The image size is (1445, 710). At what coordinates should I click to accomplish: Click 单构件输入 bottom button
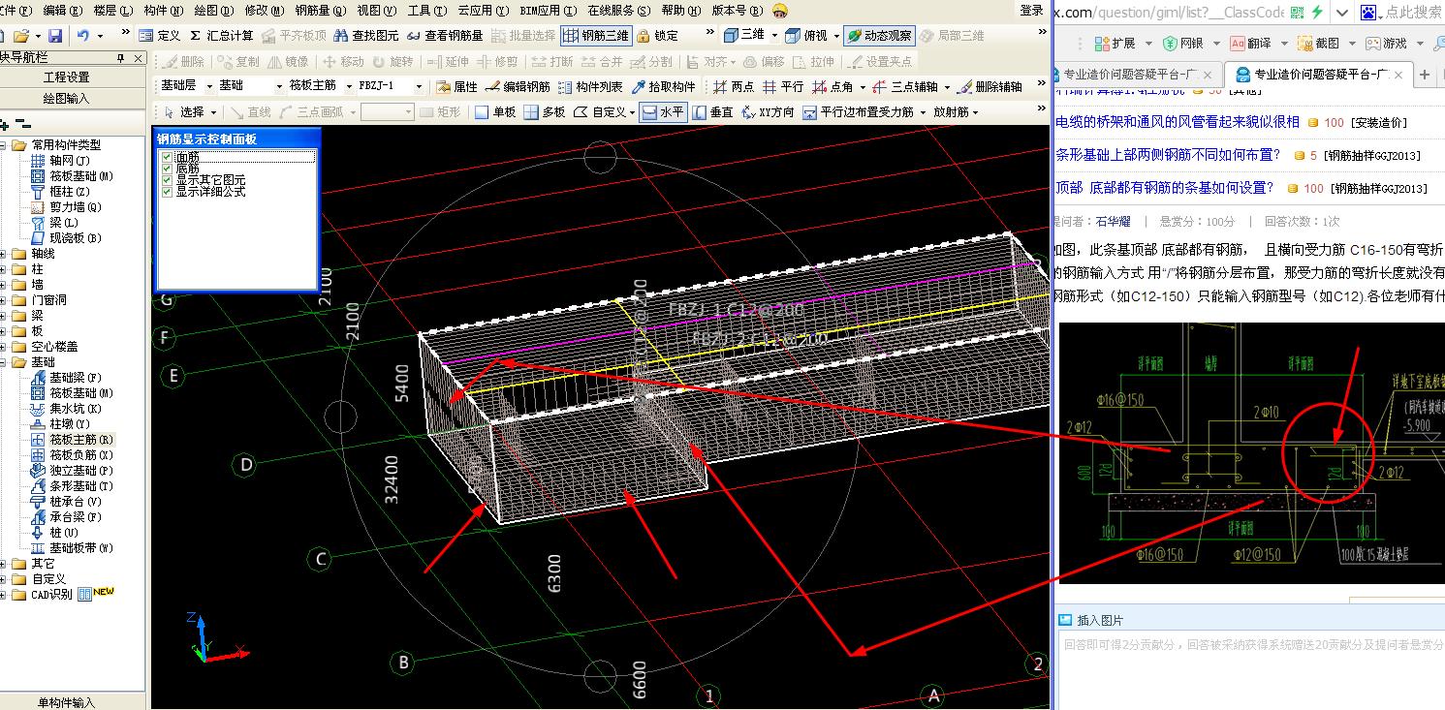point(67,702)
